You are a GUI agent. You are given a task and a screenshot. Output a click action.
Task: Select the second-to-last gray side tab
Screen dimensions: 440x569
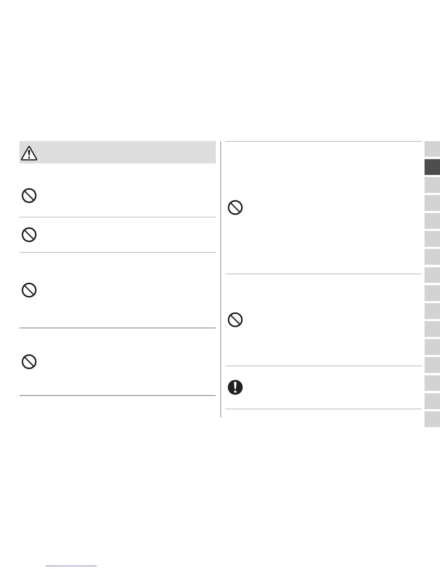point(432,401)
